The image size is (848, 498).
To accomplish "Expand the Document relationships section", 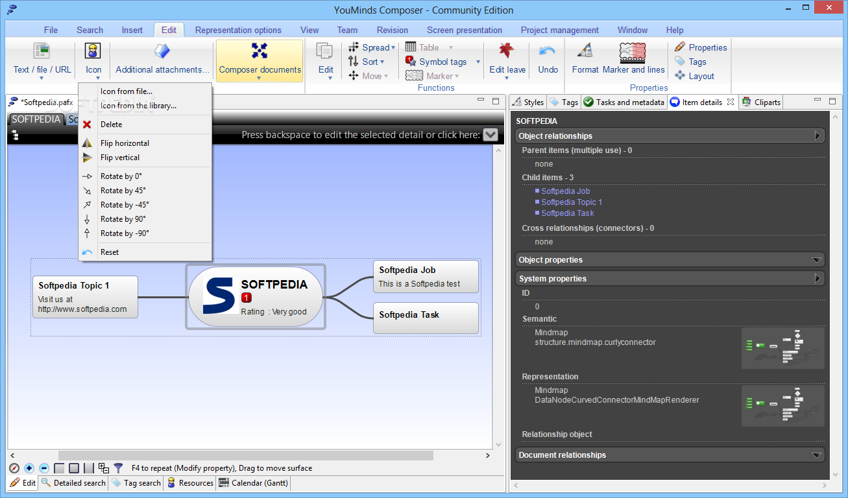I will (818, 455).
